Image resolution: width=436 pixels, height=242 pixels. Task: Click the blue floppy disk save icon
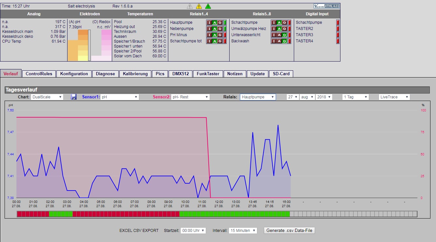(74, 97)
